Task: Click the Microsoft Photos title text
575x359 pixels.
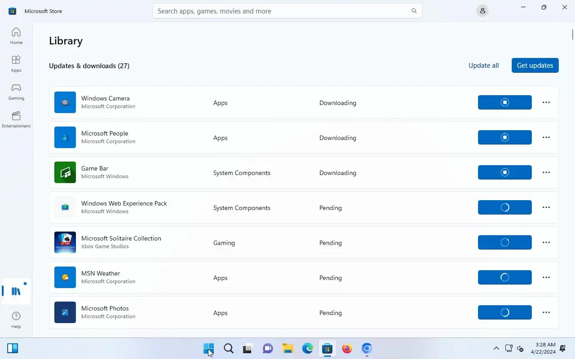Action: pyautogui.click(x=105, y=308)
